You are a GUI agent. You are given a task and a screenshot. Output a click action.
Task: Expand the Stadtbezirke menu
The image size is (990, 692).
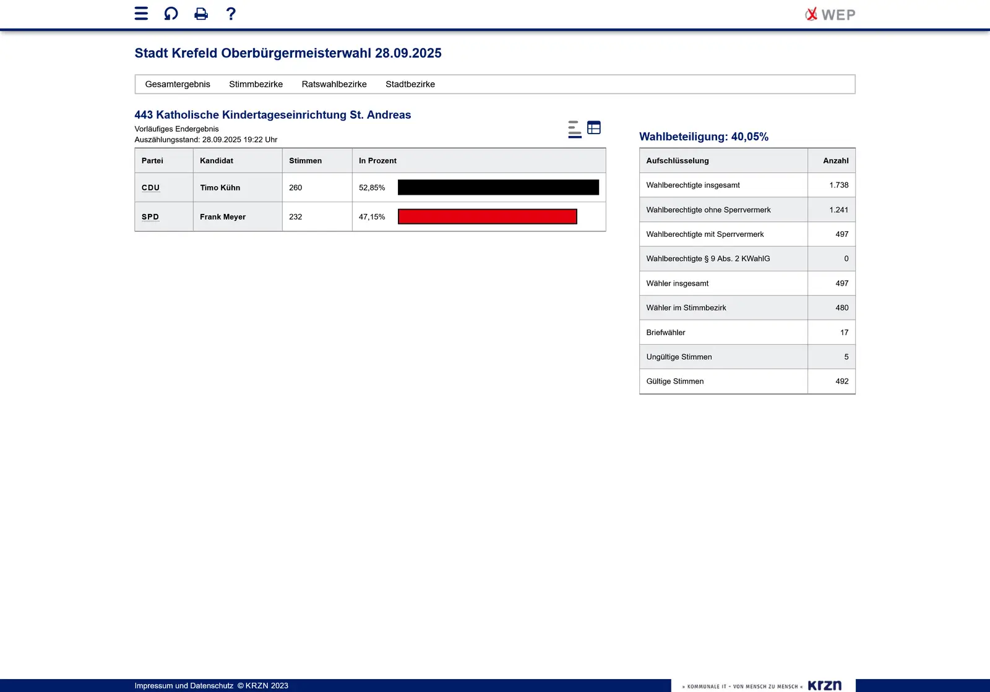pos(410,84)
